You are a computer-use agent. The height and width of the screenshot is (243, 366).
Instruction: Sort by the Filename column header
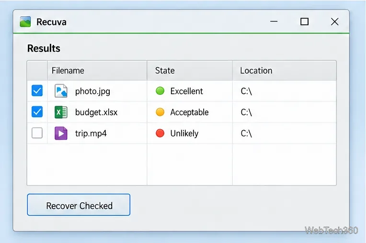pos(97,71)
